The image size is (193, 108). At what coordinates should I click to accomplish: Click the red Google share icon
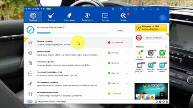click(167, 102)
